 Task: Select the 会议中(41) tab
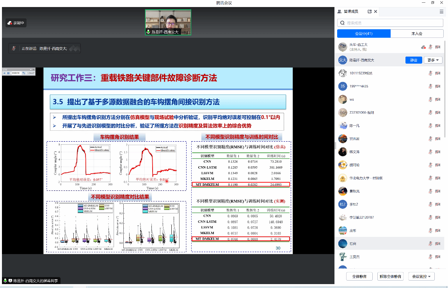(364, 34)
